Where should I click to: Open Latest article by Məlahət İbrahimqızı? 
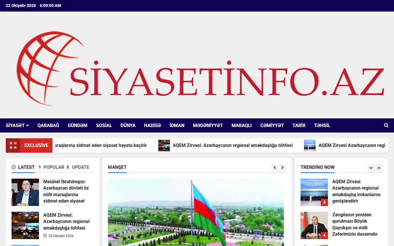point(67,192)
